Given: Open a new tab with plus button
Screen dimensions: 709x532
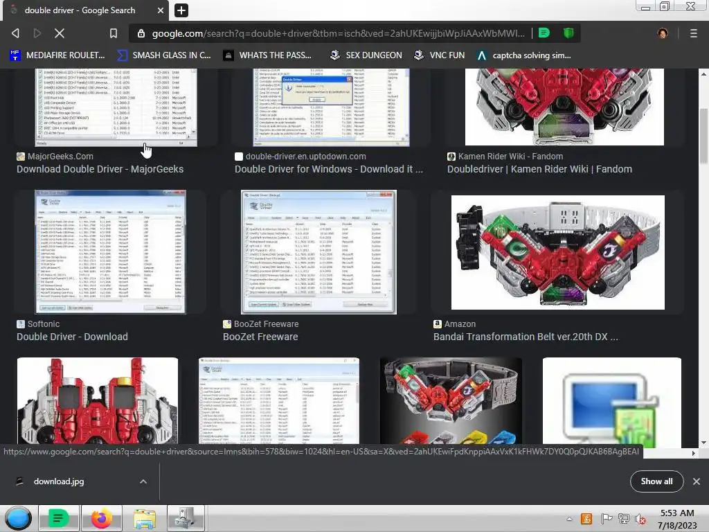Looking at the screenshot, I should (x=181, y=10).
